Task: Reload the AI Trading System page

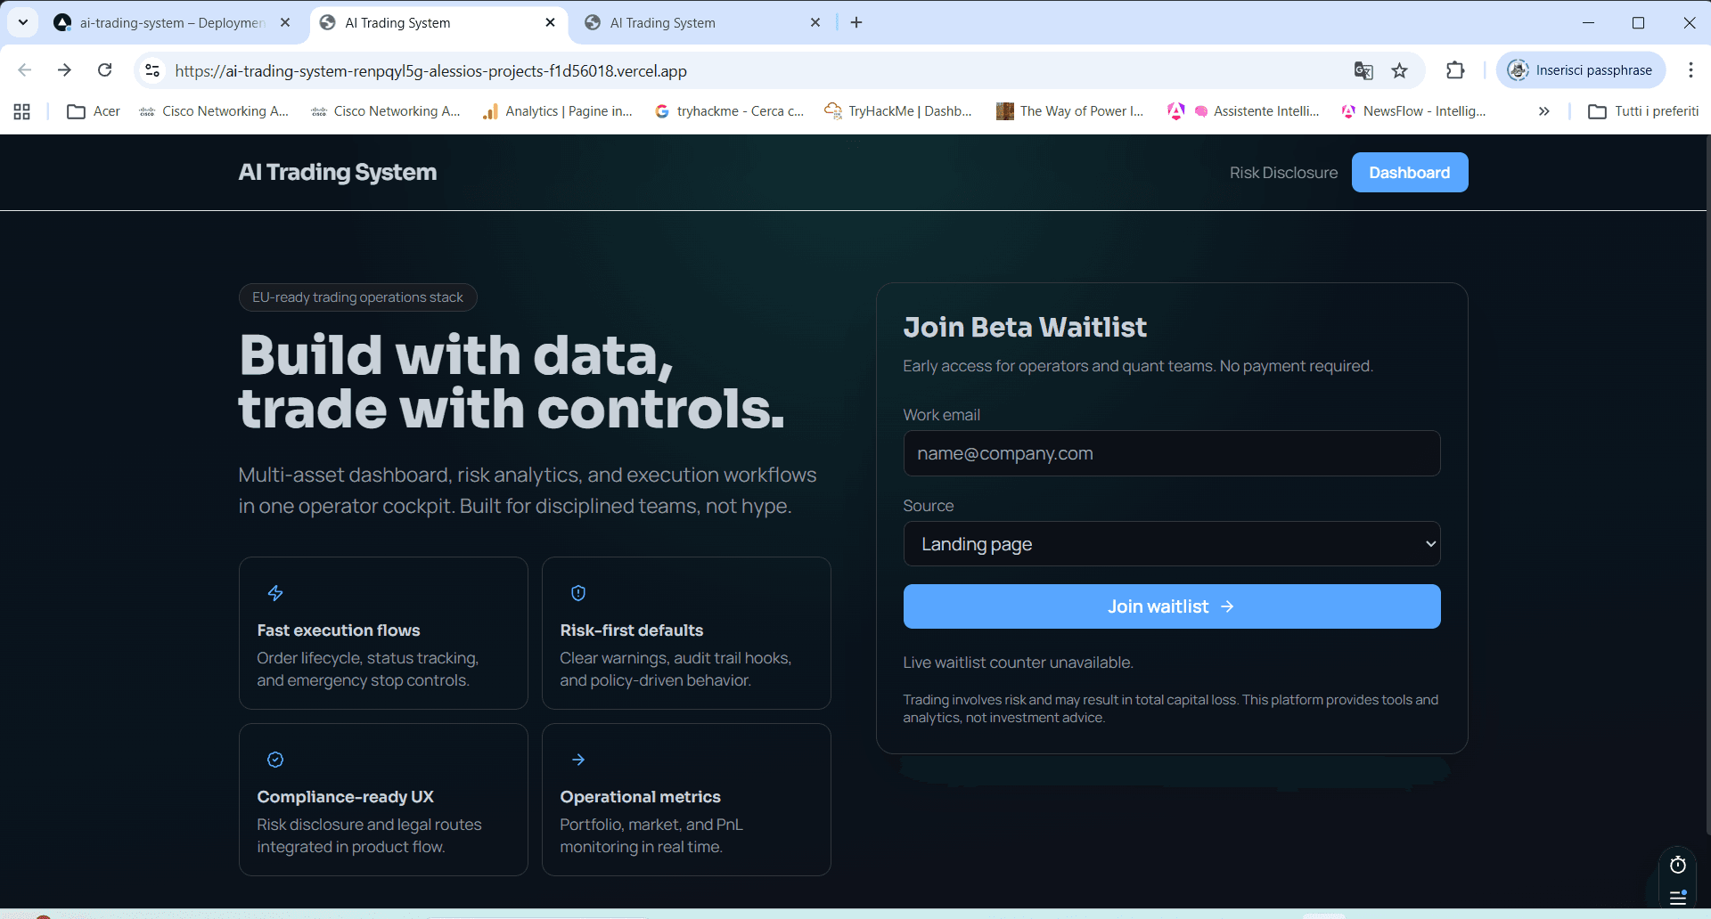Action: click(x=104, y=70)
